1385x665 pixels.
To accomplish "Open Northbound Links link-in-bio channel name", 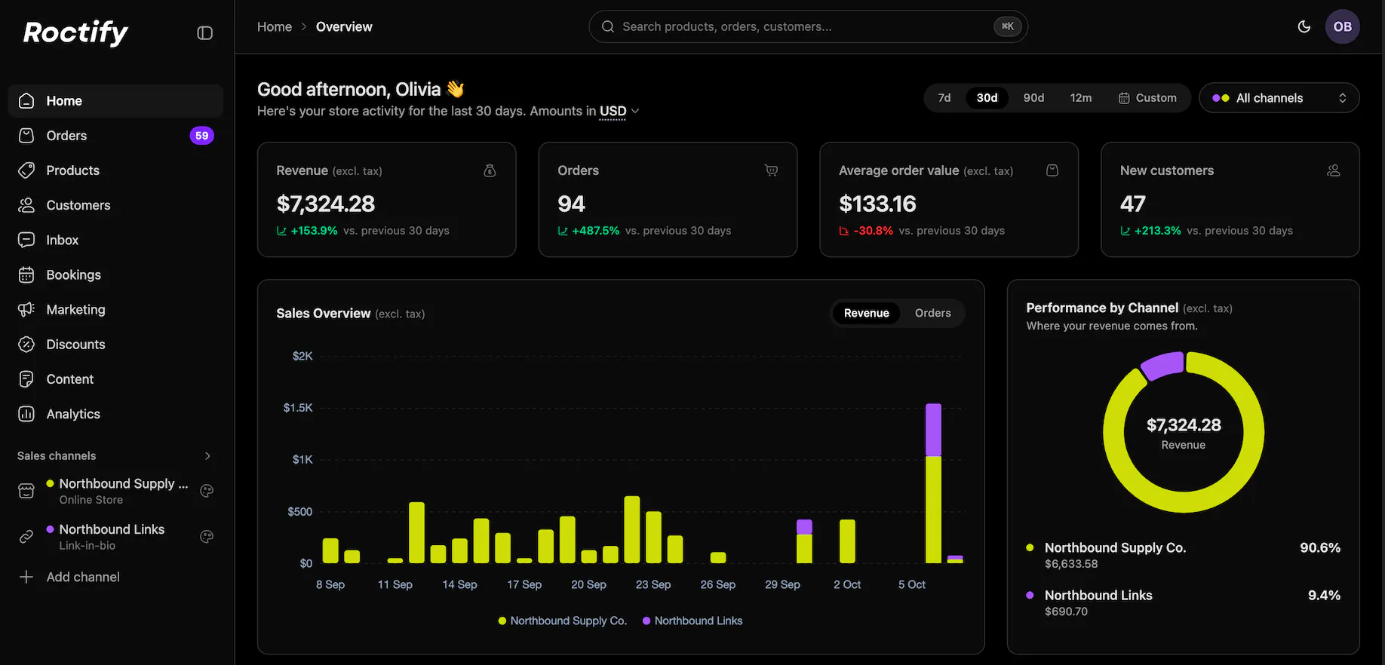I will (x=112, y=529).
